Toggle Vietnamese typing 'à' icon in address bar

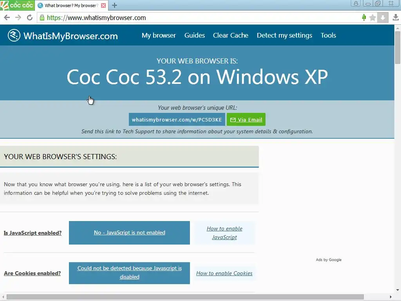pyautogui.click(x=364, y=17)
